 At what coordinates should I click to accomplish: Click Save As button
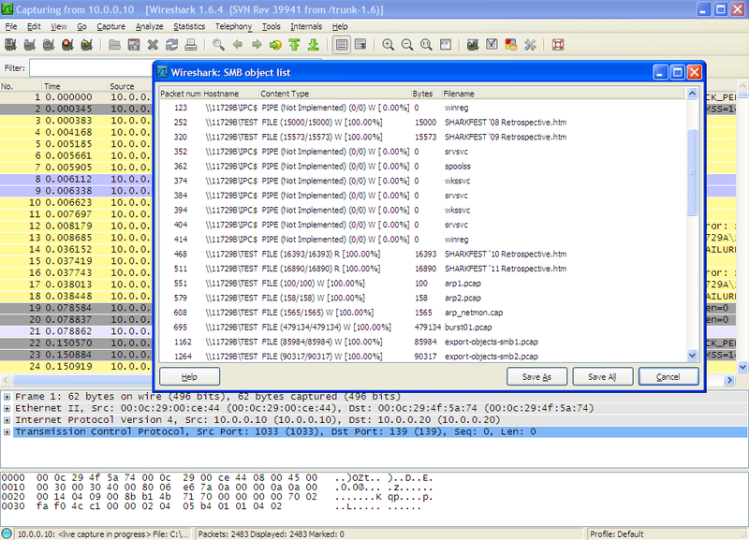point(536,377)
